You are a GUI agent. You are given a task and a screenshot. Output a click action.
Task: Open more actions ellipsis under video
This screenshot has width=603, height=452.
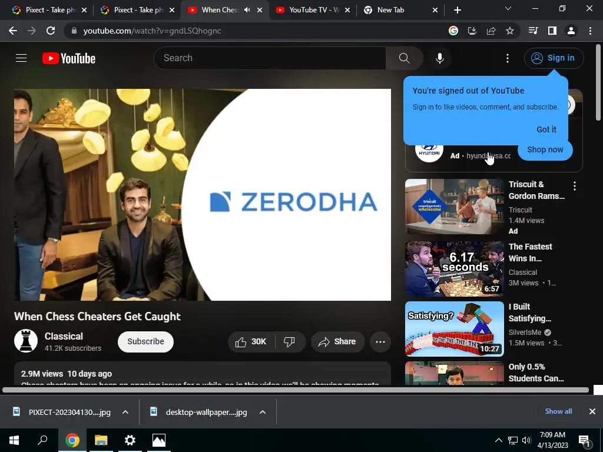pos(380,342)
